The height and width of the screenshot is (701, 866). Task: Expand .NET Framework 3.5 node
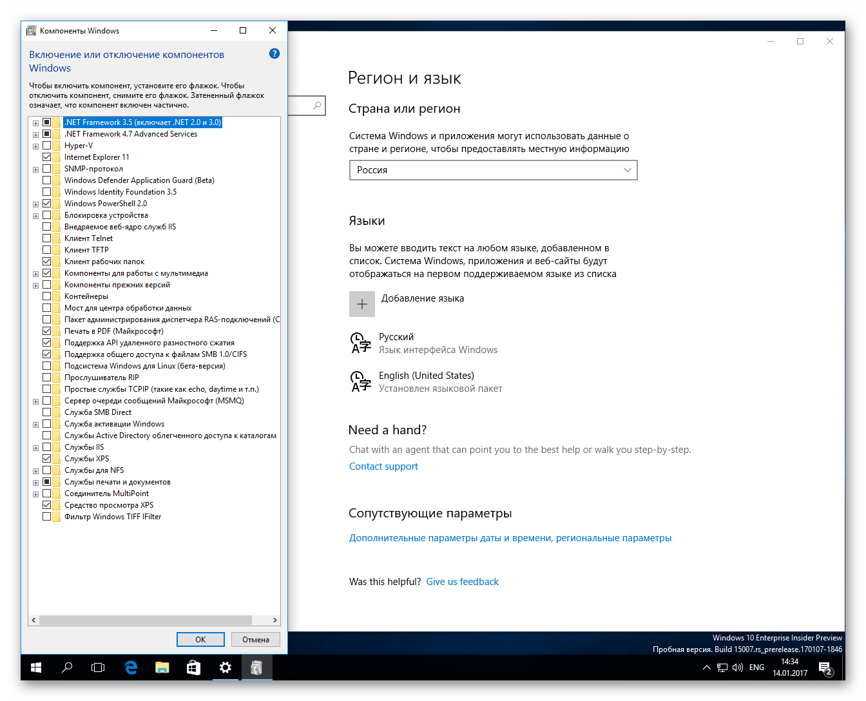pyautogui.click(x=36, y=123)
